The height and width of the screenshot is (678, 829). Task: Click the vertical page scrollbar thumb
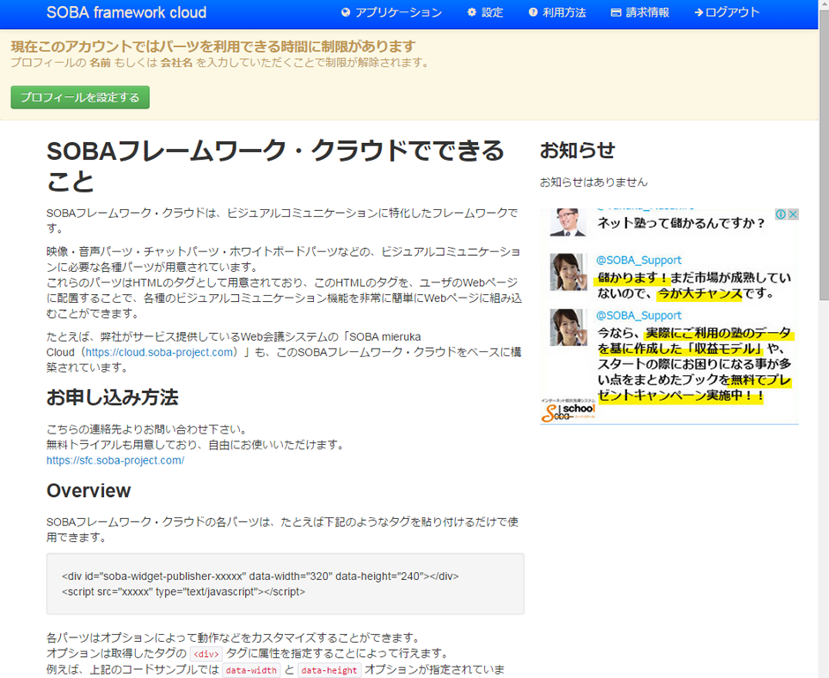pos(824,154)
